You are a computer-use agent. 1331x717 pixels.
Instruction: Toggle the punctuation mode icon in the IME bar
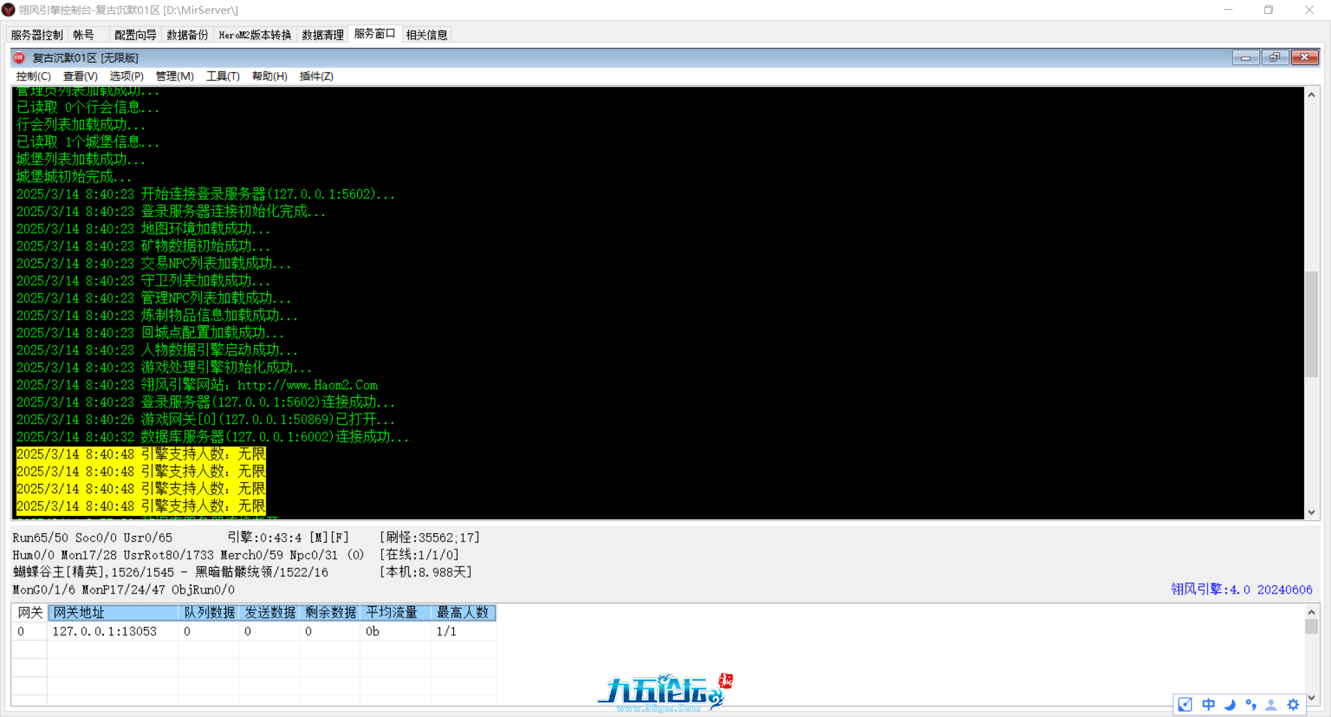click(x=1251, y=705)
